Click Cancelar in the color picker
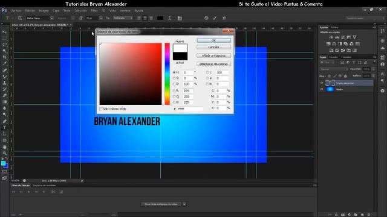Image resolution: width=387 pixels, height=217 pixels. coord(213,47)
